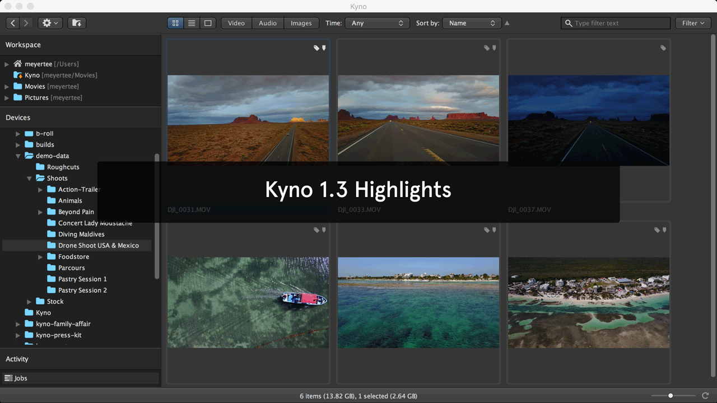Viewport: 717px width, 403px height.
Task: Click the back navigation arrow
Action: [13, 23]
